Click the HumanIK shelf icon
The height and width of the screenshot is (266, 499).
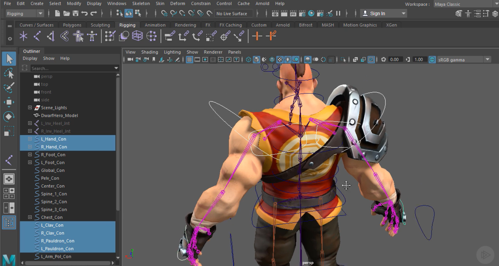pos(92,36)
